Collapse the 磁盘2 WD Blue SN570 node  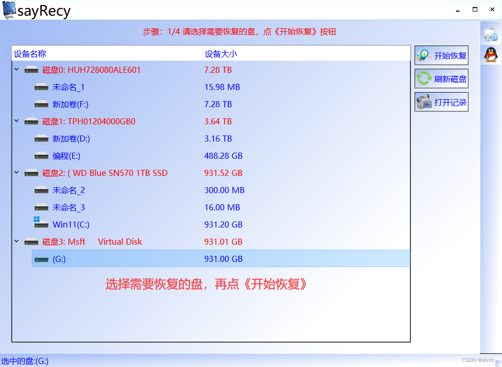[17, 172]
